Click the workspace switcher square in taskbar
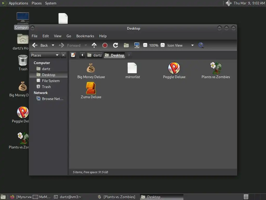The width and height of the screenshot is (266, 200). pyautogui.click(x=246, y=197)
